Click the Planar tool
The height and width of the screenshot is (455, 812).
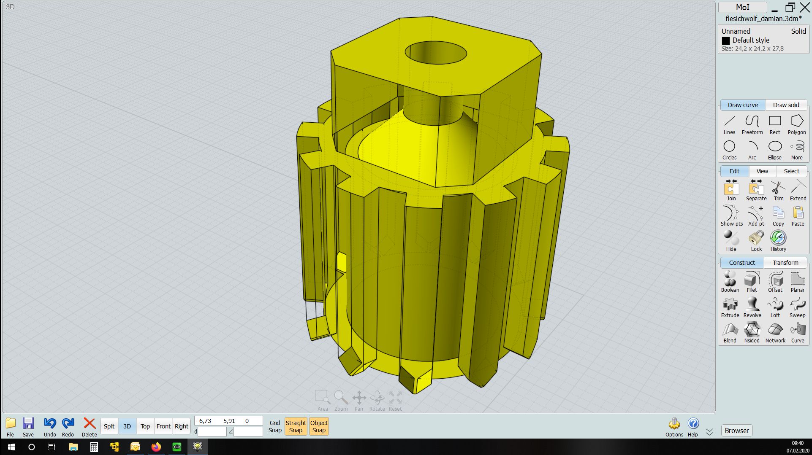797,282
